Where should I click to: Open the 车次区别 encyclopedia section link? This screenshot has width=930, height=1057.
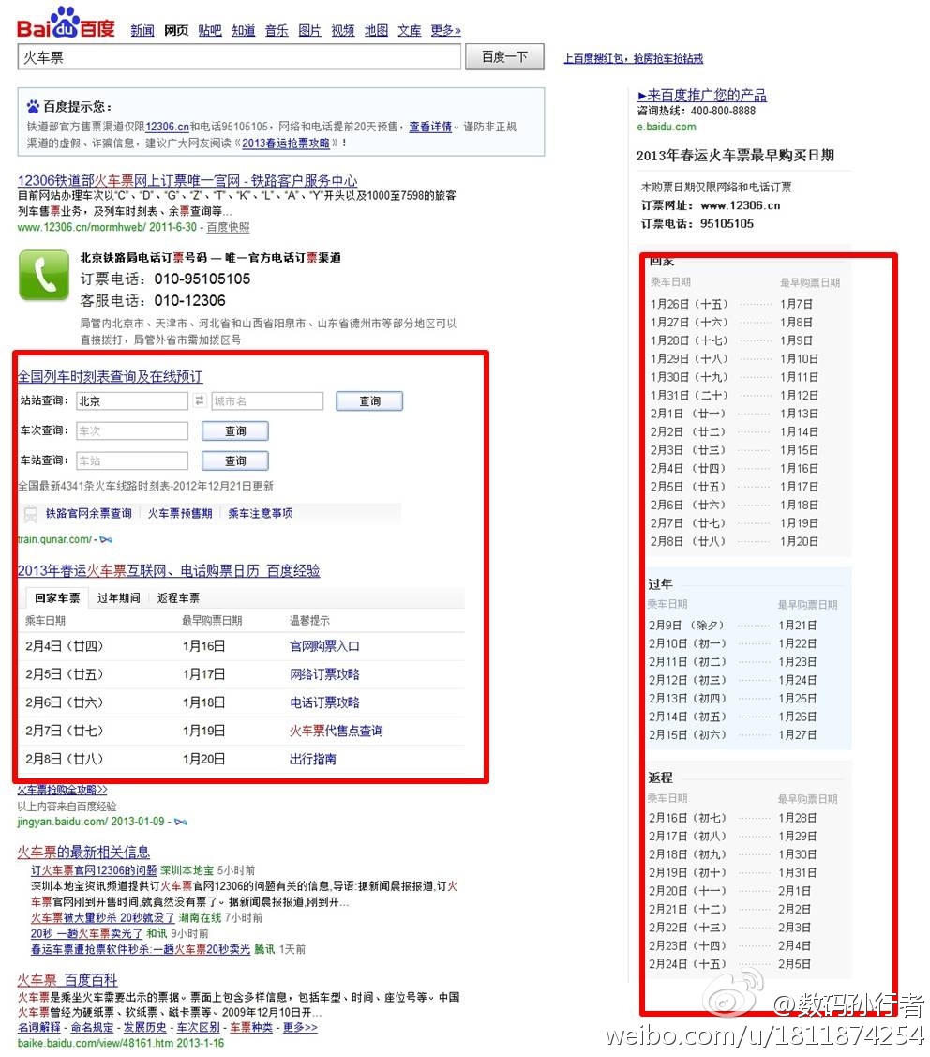pos(198,1027)
